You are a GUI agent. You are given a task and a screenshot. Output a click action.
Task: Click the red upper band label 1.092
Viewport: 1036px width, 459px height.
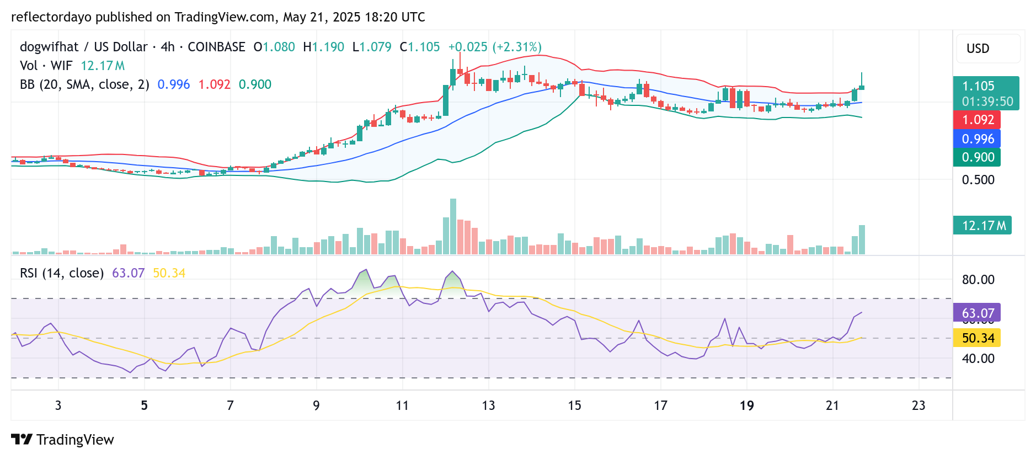pos(977,120)
